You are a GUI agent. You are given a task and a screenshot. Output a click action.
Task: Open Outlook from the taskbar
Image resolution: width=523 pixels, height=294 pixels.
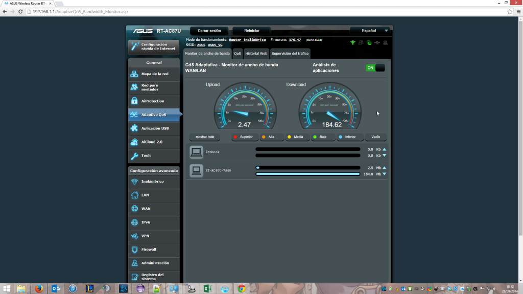(56, 289)
